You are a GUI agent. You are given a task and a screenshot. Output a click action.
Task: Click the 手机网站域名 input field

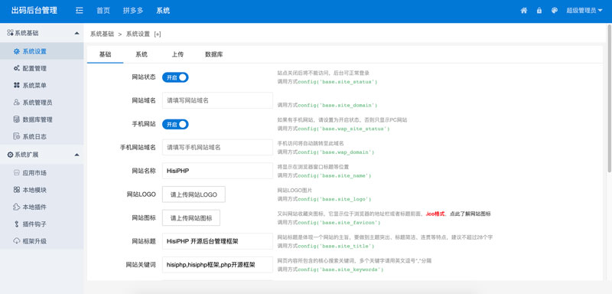217,147
